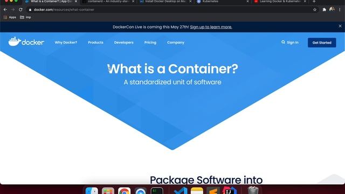Go back with the browser back arrow

[5, 10]
